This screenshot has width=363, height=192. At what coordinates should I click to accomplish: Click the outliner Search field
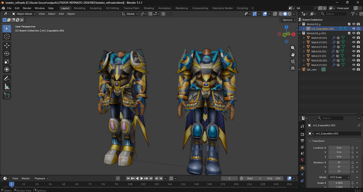pyautogui.click(x=334, y=14)
